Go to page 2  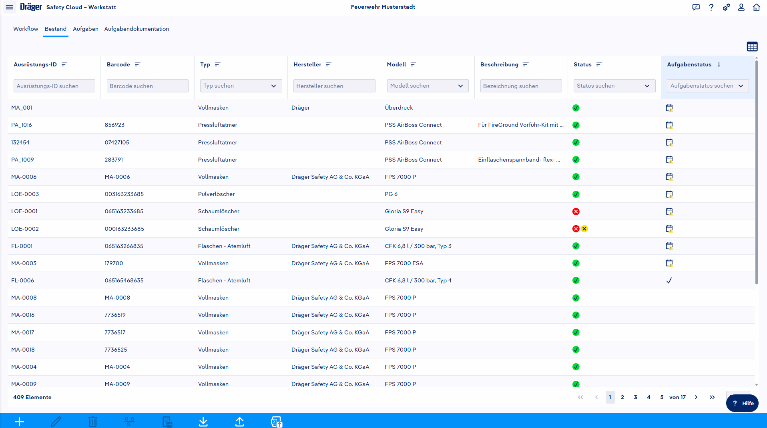[x=622, y=397]
